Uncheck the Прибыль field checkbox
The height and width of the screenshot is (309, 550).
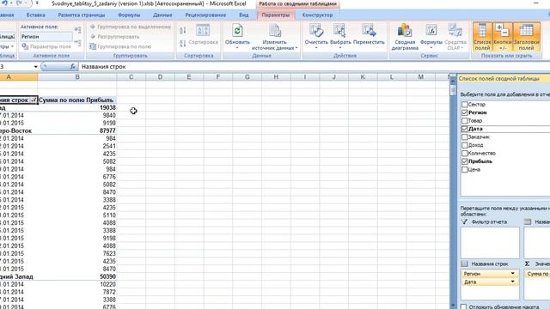click(x=465, y=161)
